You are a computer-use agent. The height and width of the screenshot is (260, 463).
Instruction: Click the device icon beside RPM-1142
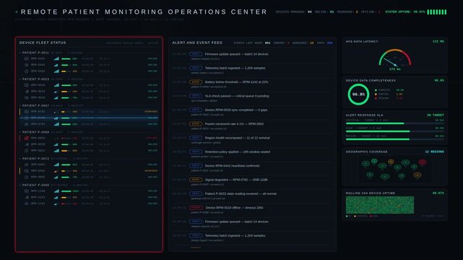(27, 204)
